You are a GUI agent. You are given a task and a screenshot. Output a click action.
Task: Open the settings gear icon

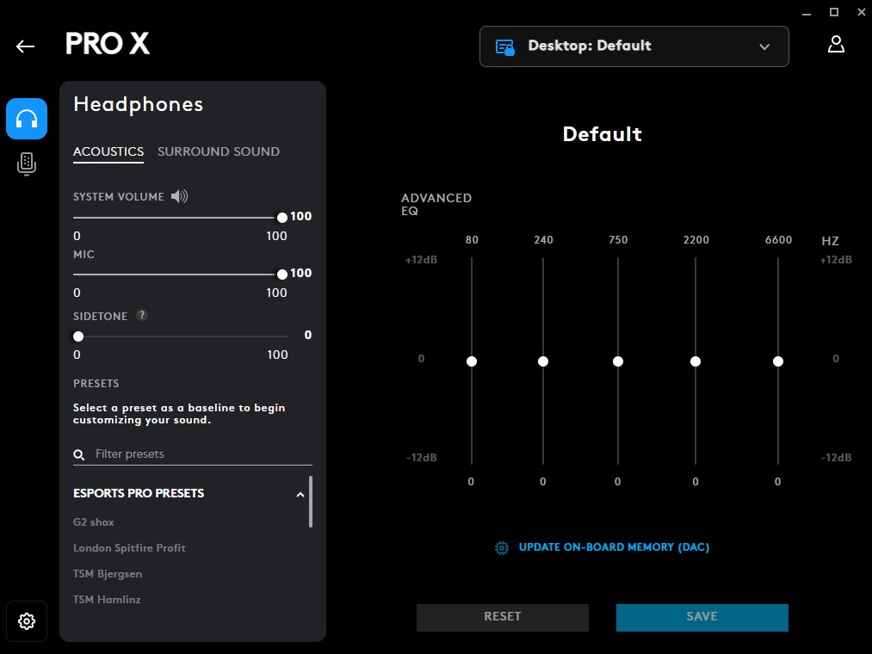(27, 621)
